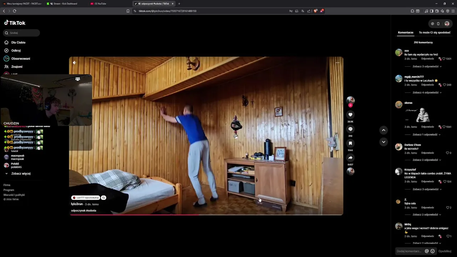Open the spinning sound disc avatar
The image size is (457, 257).
[350, 171]
